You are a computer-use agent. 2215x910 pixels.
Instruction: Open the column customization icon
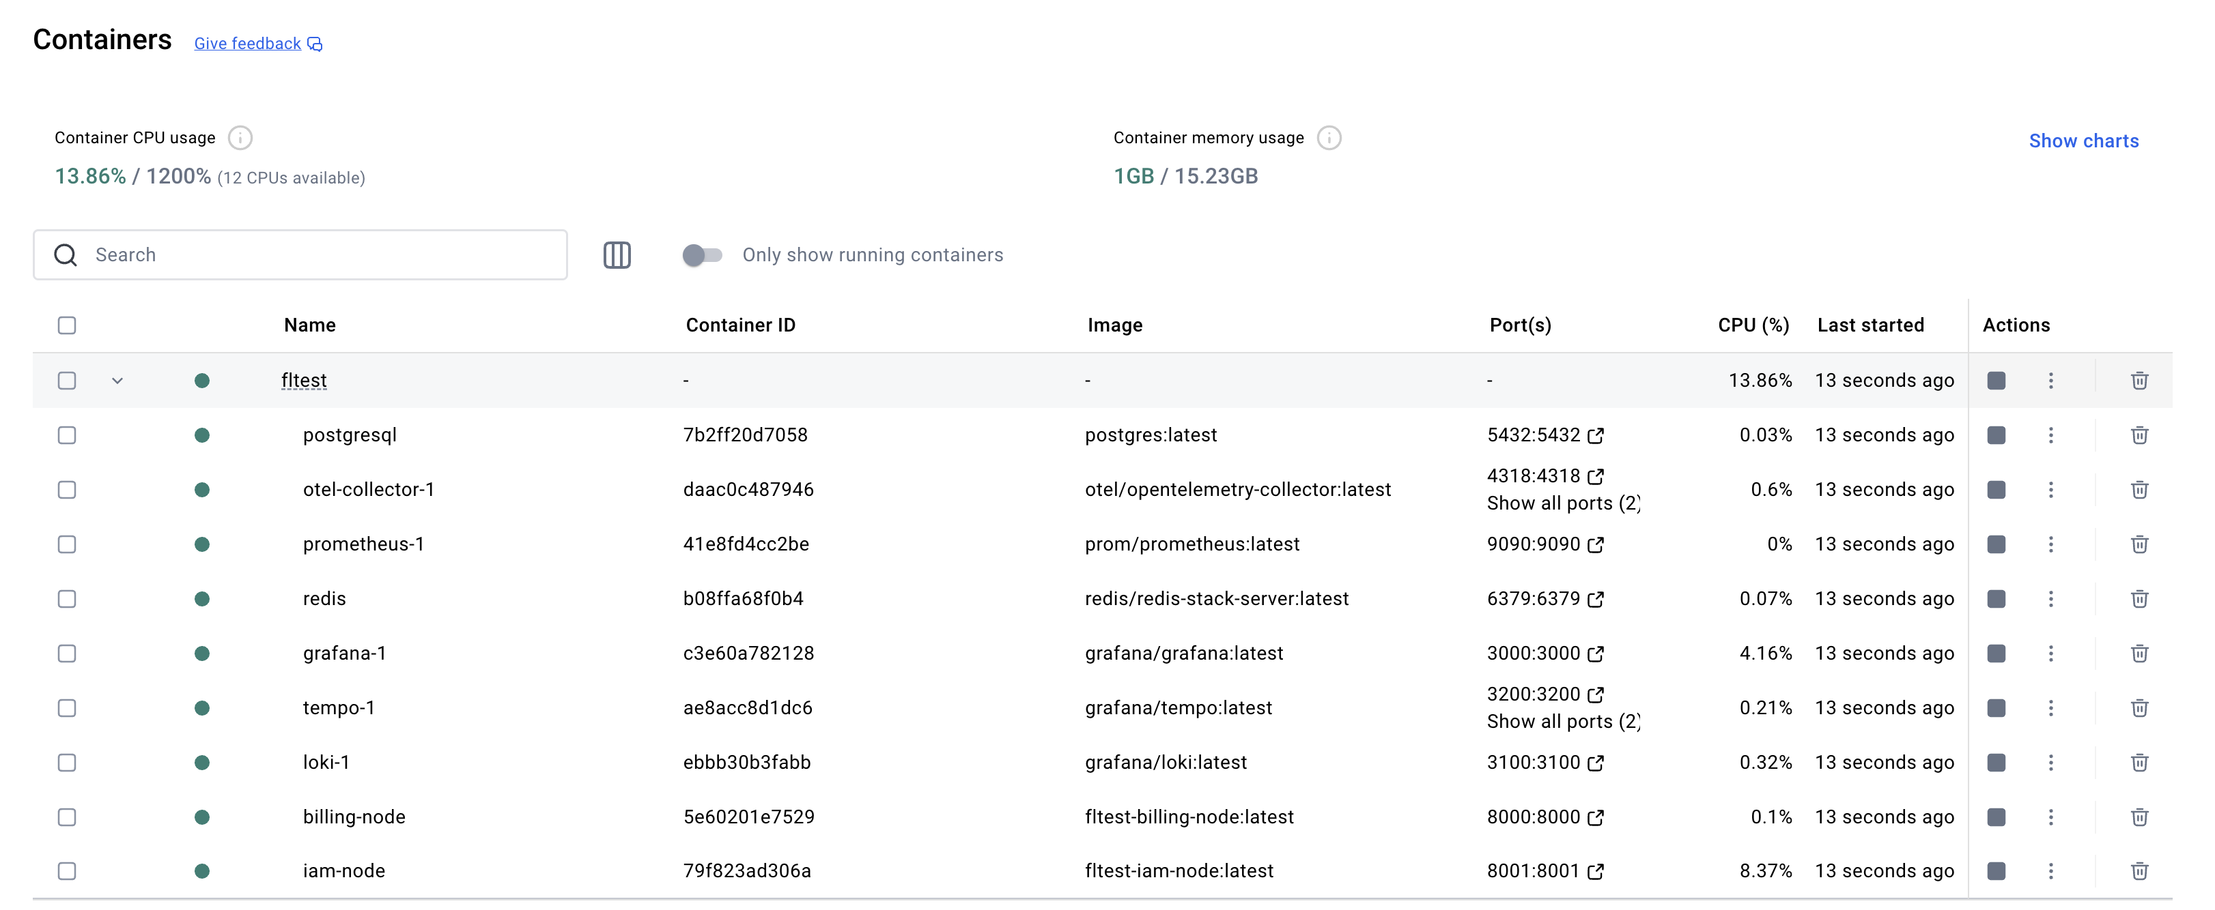617,254
